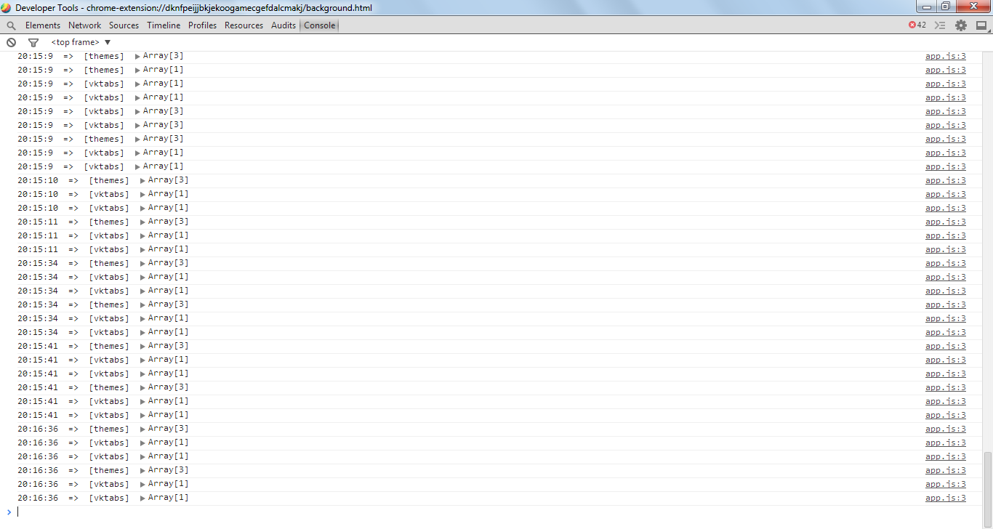The image size is (993, 529).
Task: Select the Profiles tab
Action: (203, 25)
